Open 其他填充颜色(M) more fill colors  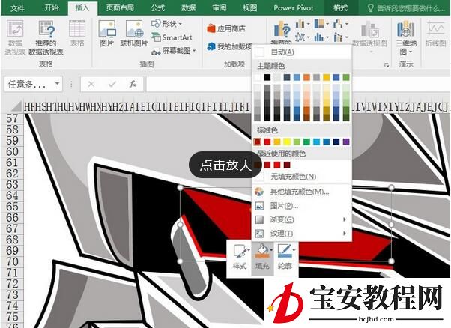[x=301, y=192]
